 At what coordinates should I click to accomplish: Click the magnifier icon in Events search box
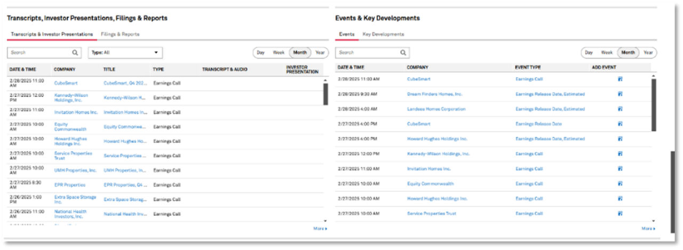[403, 53]
